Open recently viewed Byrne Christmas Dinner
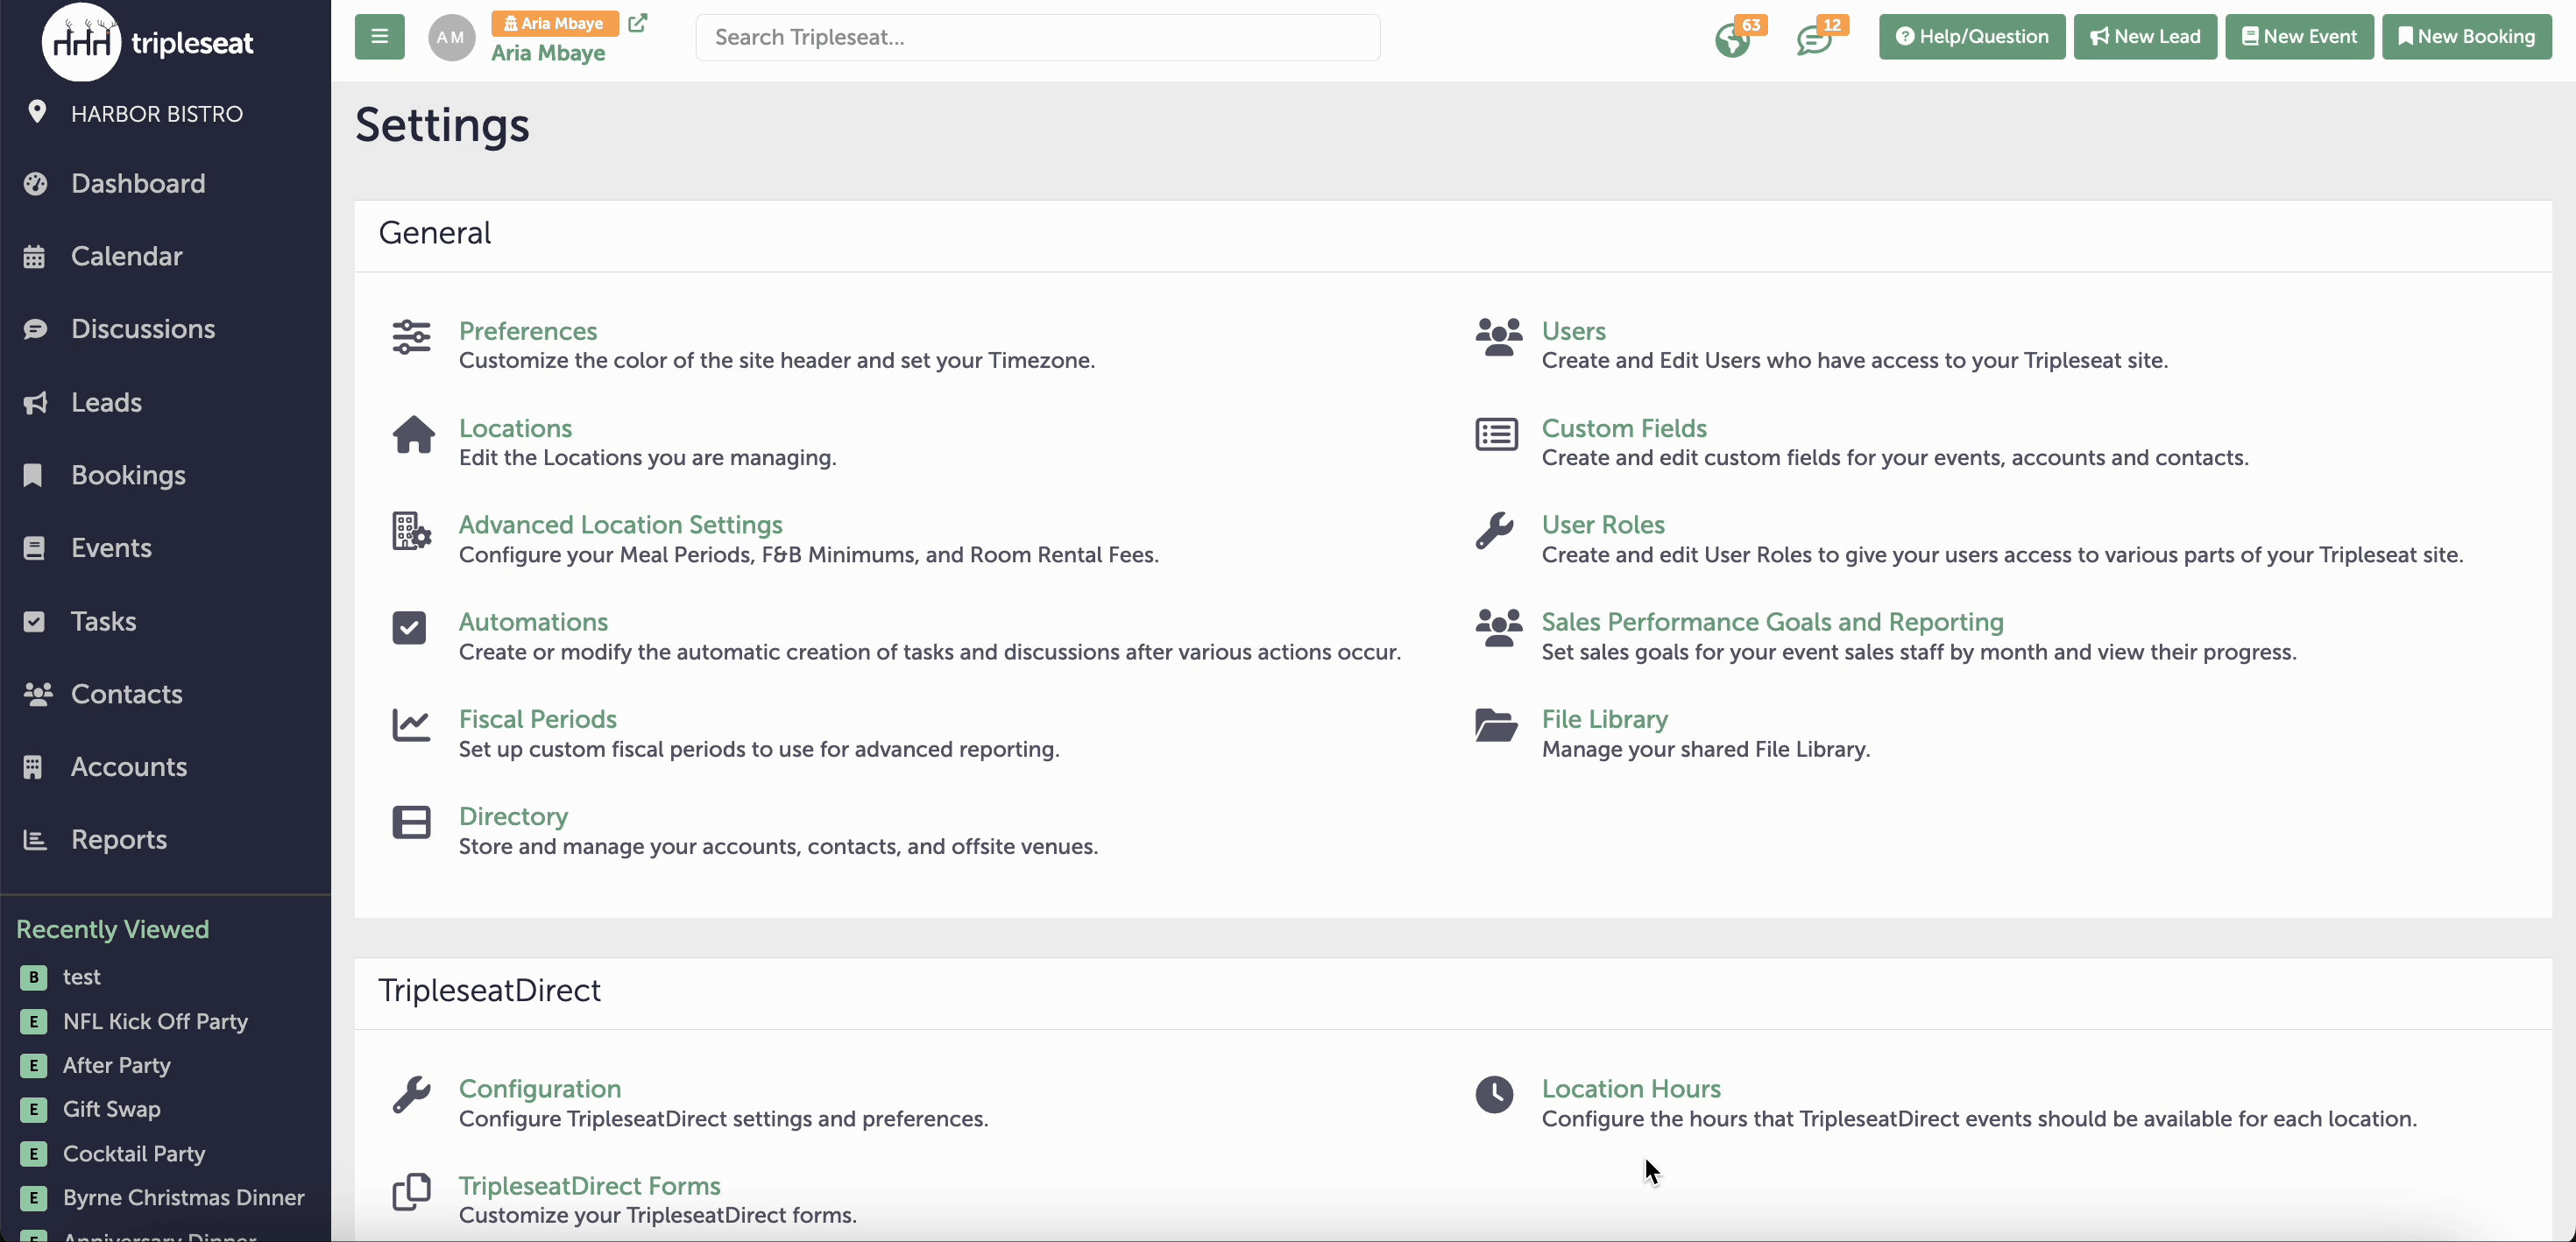The width and height of the screenshot is (2576, 1242). (183, 1197)
